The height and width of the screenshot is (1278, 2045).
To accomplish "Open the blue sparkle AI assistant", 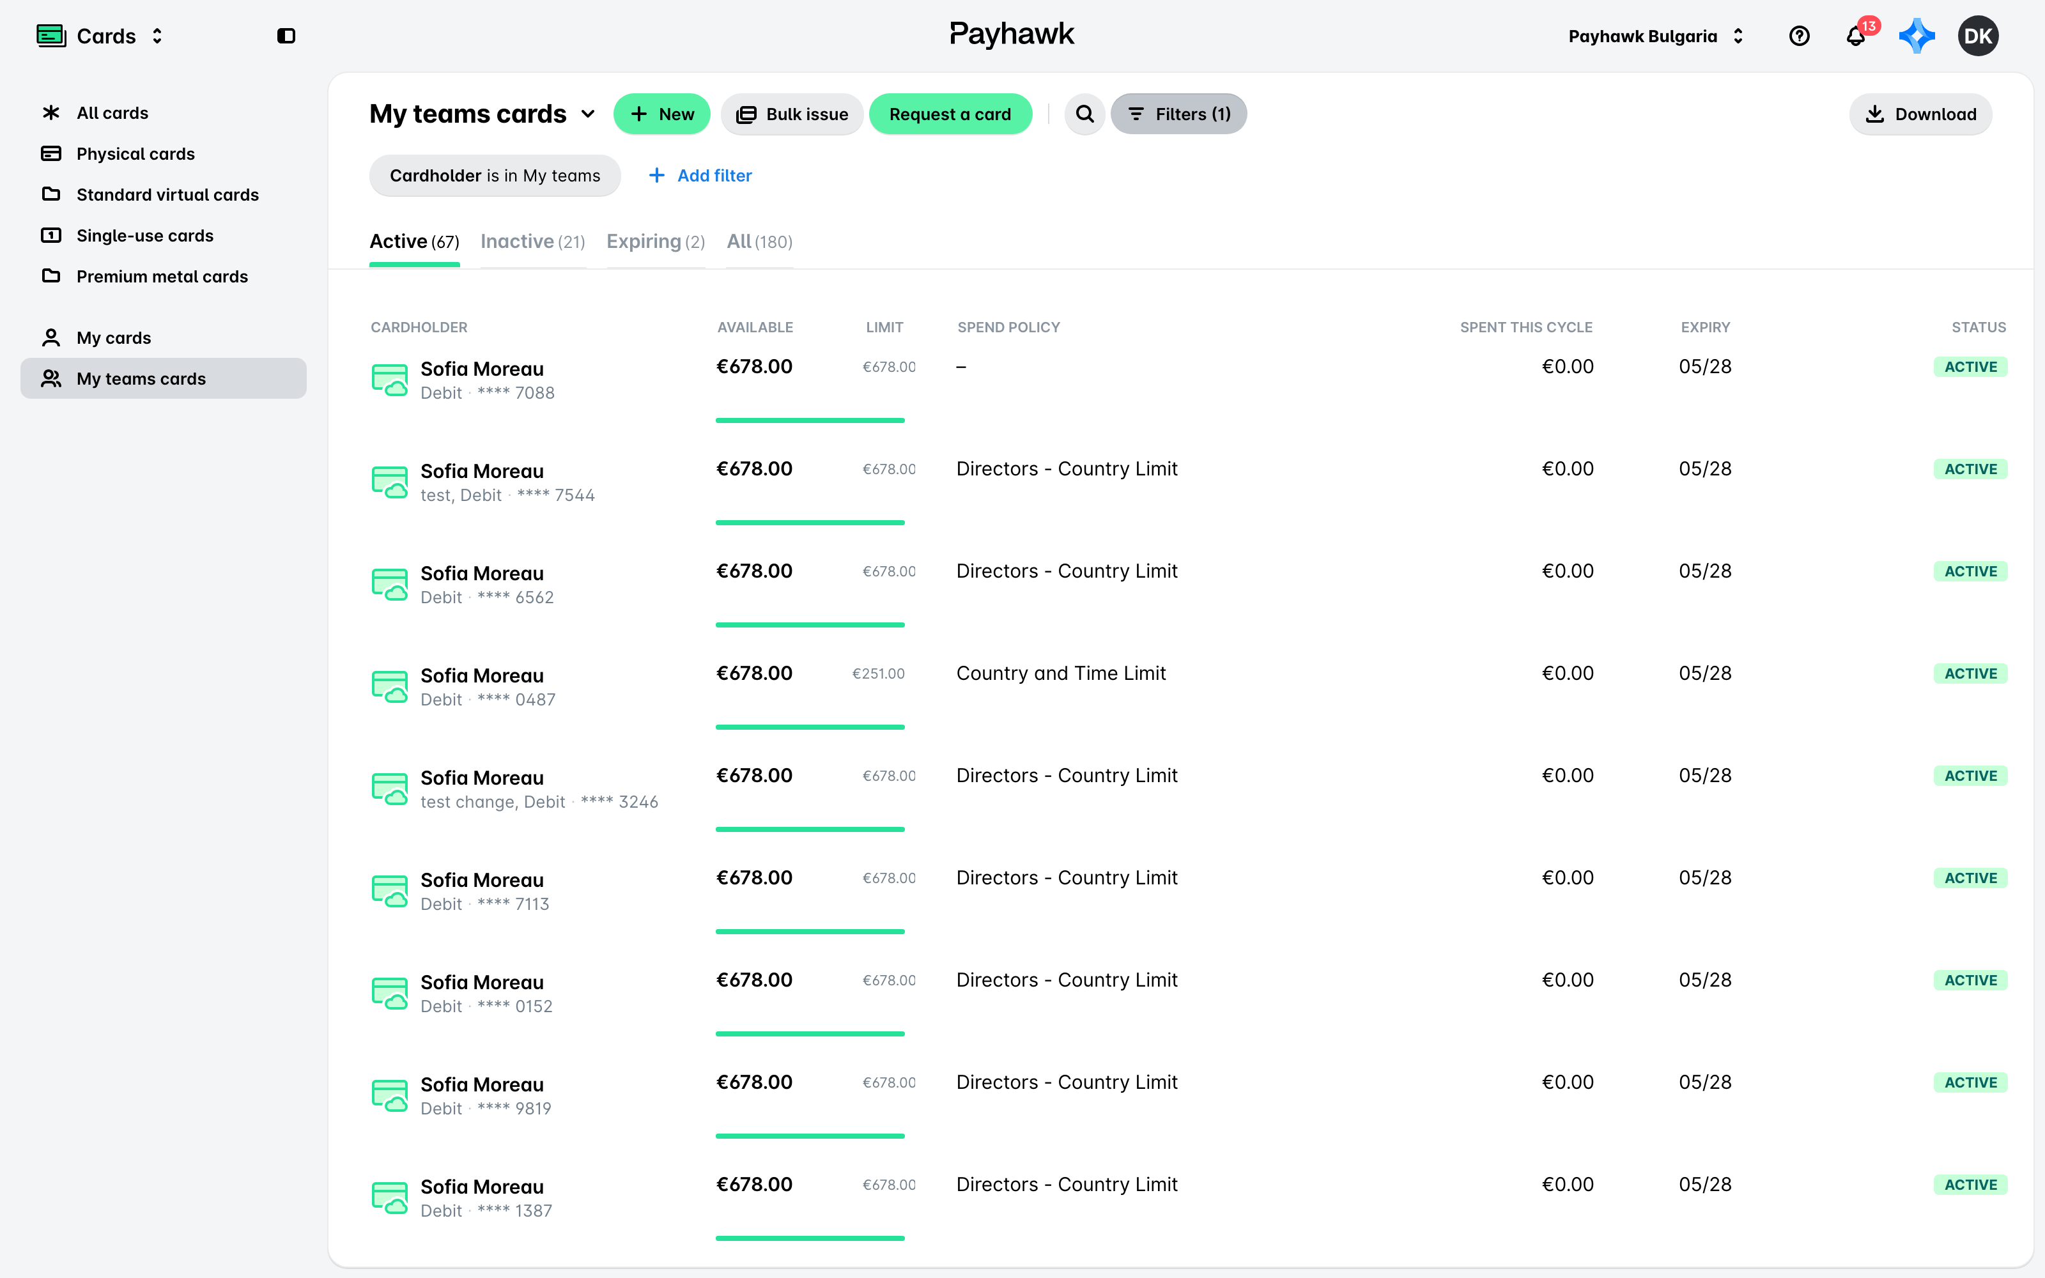I will [x=1916, y=36].
